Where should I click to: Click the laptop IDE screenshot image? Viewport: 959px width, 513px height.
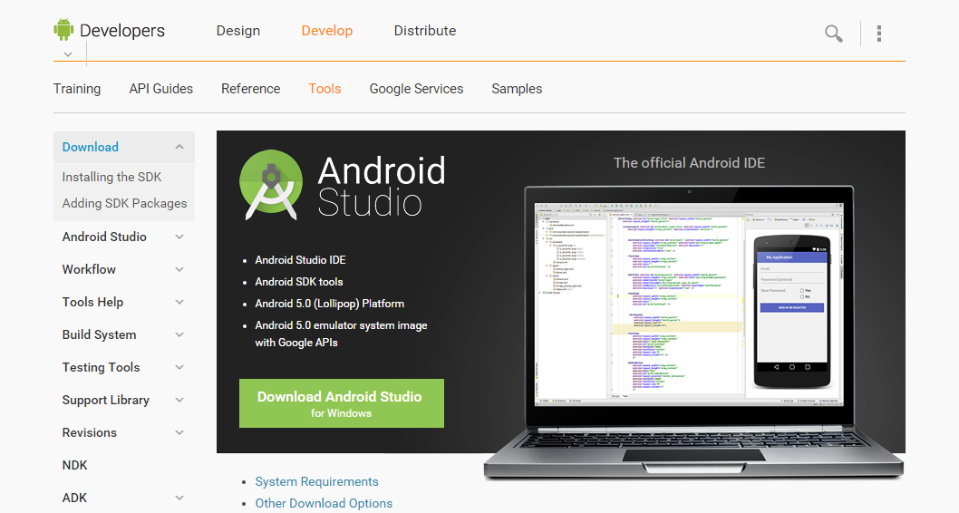693,332
